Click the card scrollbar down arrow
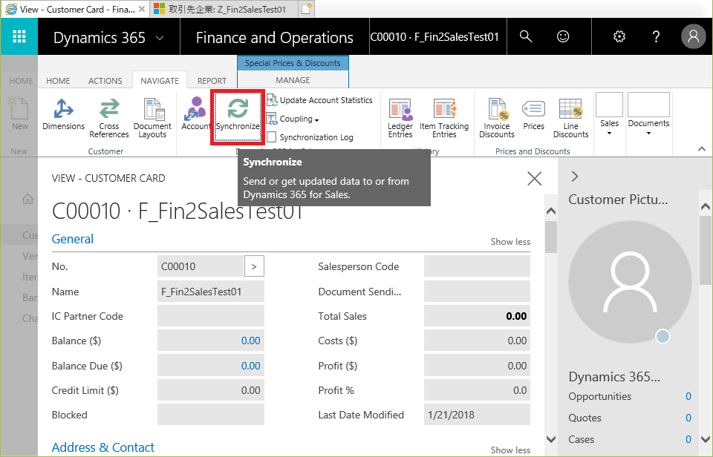 (550, 439)
